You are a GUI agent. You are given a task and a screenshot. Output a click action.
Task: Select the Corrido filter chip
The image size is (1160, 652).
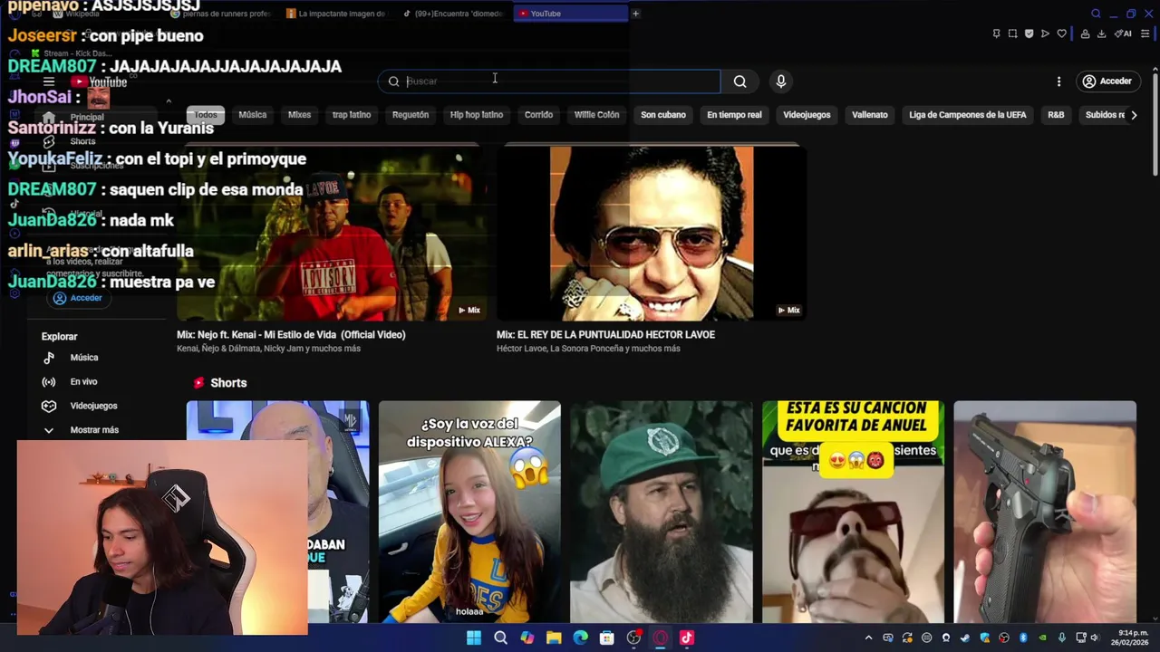coord(538,115)
